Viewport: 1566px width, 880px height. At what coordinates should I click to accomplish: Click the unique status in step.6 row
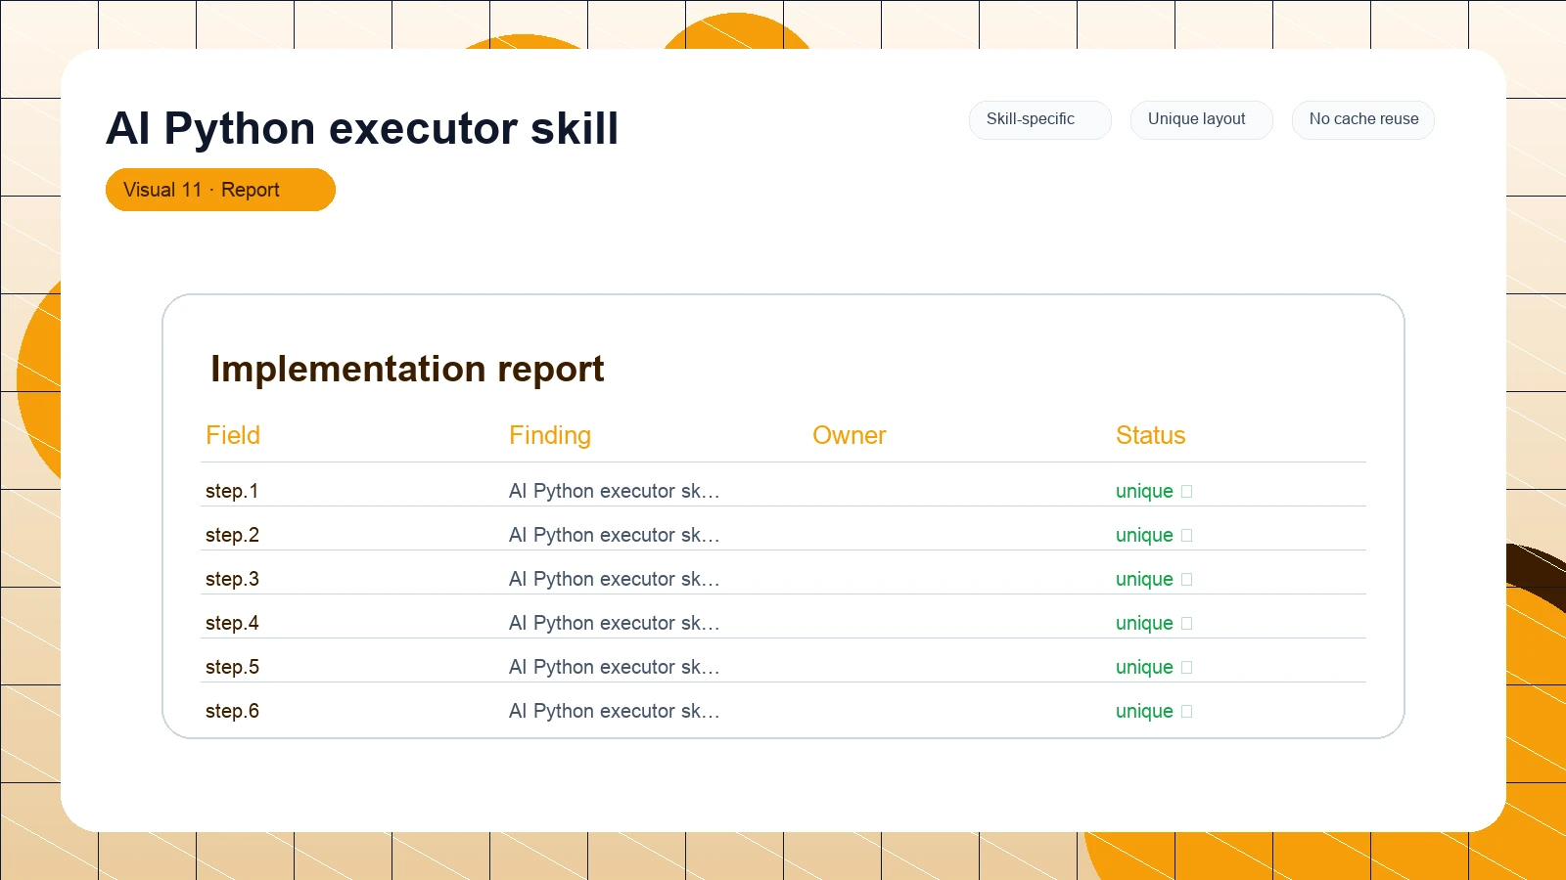(x=1154, y=711)
